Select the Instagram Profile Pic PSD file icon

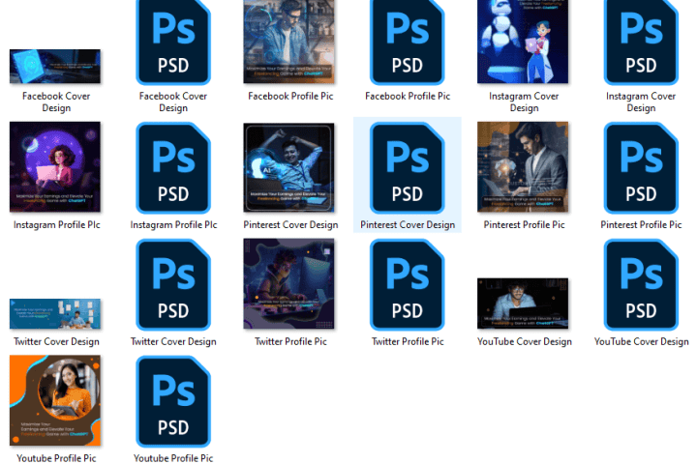pos(173,168)
